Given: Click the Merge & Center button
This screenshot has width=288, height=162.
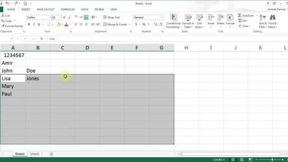Looking at the screenshot, I should pyautogui.click(x=115, y=24).
